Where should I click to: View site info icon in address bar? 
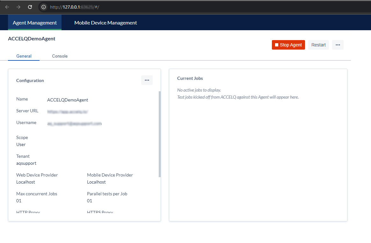click(44, 7)
